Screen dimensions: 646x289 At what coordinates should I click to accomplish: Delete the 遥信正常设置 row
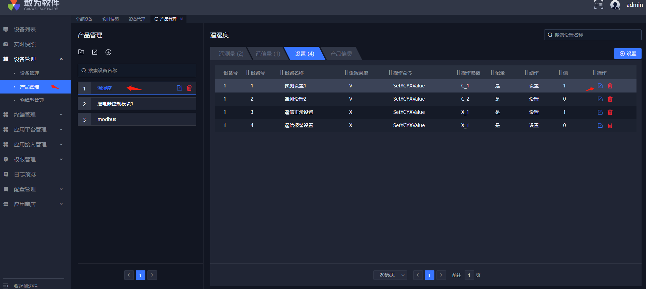click(610, 112)
